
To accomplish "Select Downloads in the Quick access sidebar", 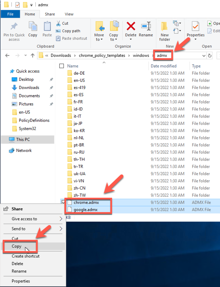I will tap(29, 88).
